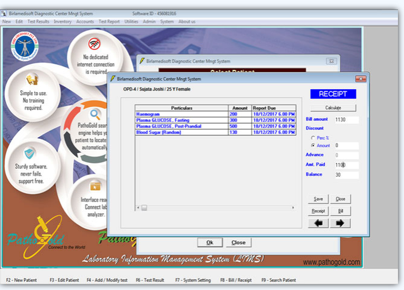Click the shield icon above 'Sturdy software'
Screen dimensions: 404x290
(x=29, y=153)
